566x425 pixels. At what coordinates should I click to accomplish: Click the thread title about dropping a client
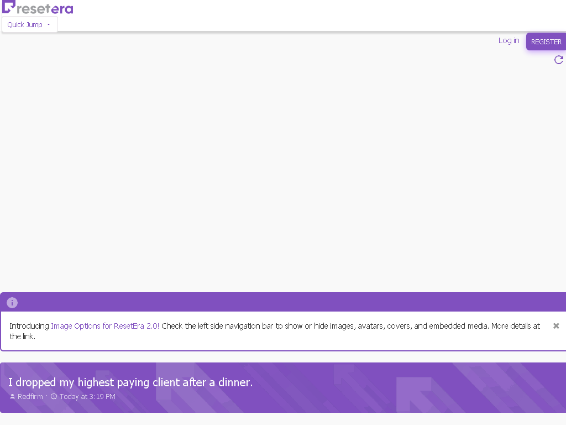coord(130,382)
